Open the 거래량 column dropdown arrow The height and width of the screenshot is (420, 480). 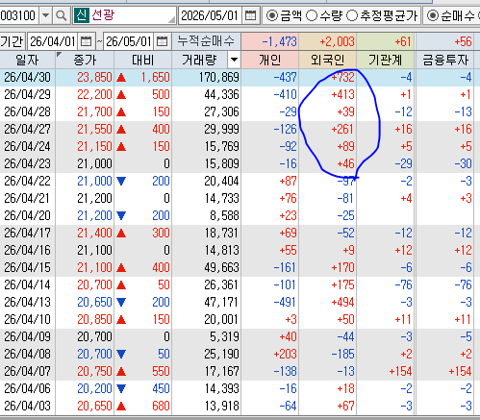234,60
